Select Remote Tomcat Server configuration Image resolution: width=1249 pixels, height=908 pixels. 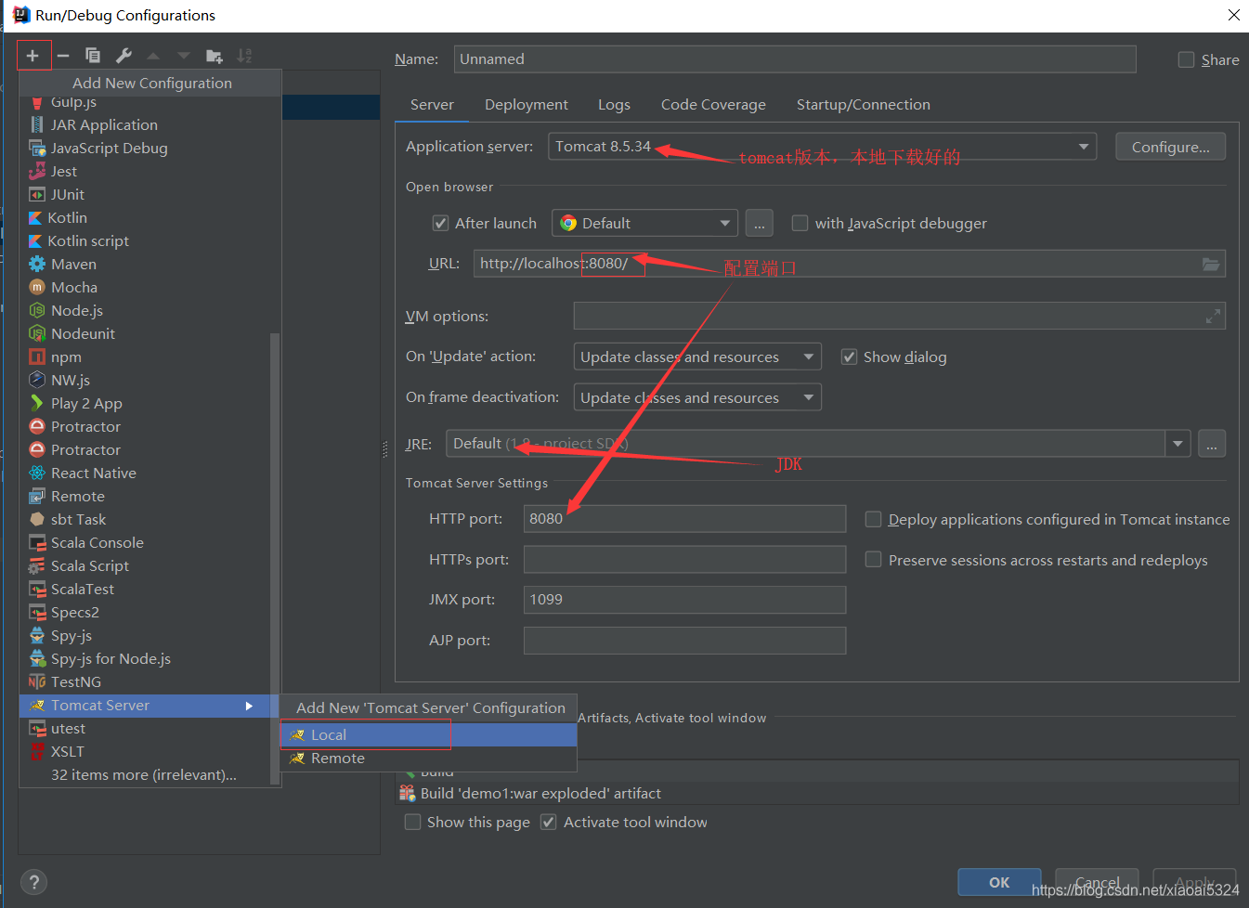click(x=429, y=759)
